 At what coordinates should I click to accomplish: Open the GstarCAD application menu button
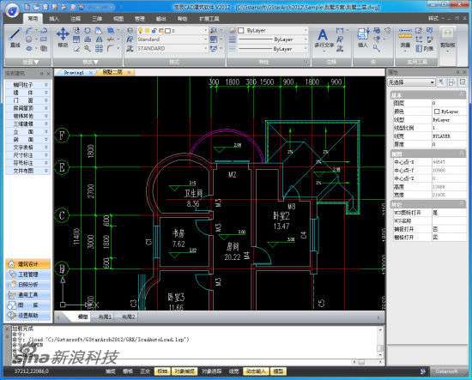pos(12,11)
